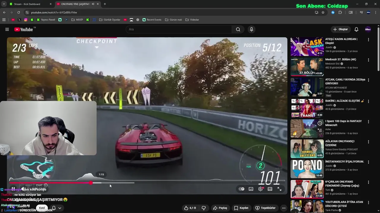Open the K*ÇIRILAN ONLYFANS FENOMENİ thumbnail

pyautogui.click(x=307, y=189)
